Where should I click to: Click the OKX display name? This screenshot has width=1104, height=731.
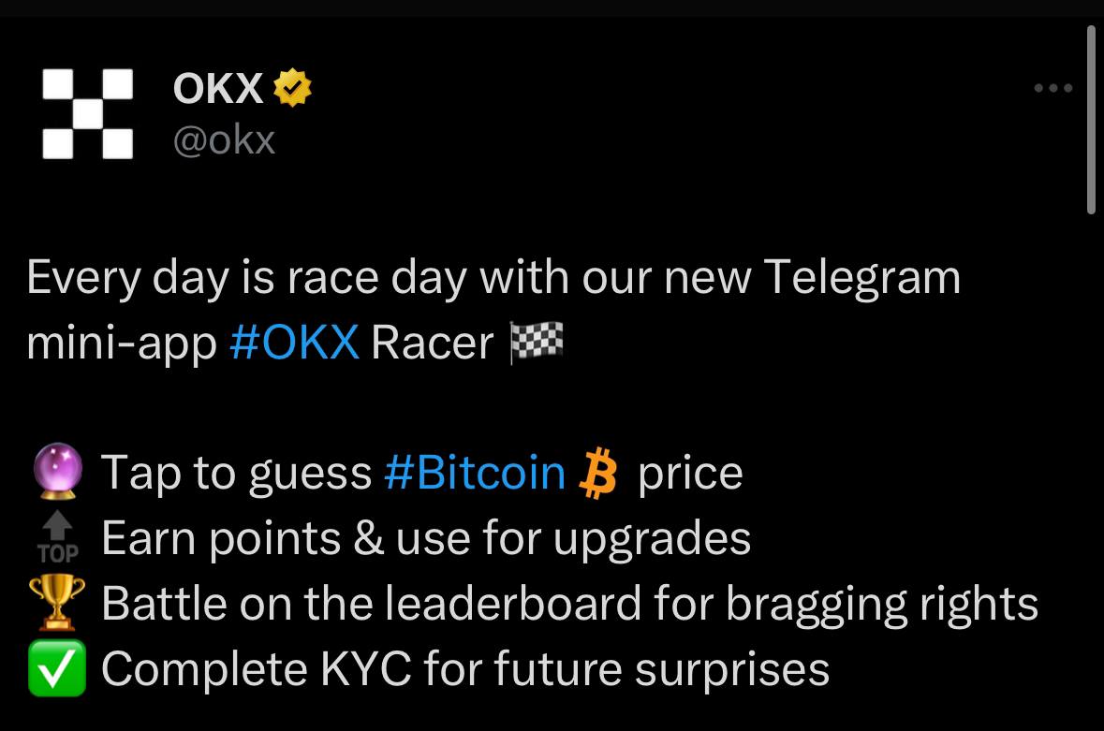coord(218,89)
